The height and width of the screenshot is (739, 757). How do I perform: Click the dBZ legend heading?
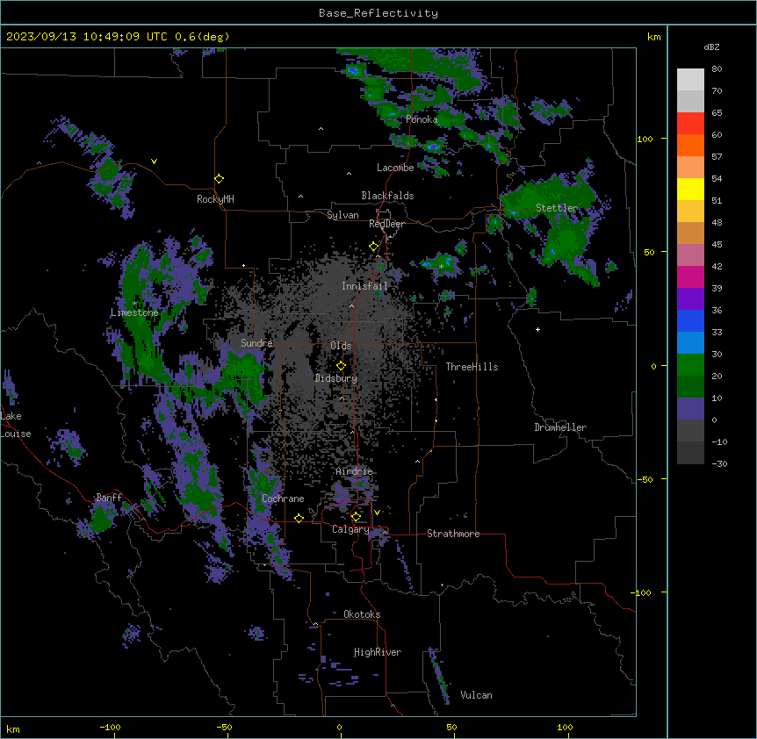pos(711,47)
